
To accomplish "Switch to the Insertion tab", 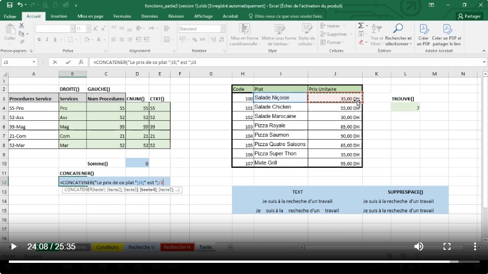I will [x=59, y=16].
